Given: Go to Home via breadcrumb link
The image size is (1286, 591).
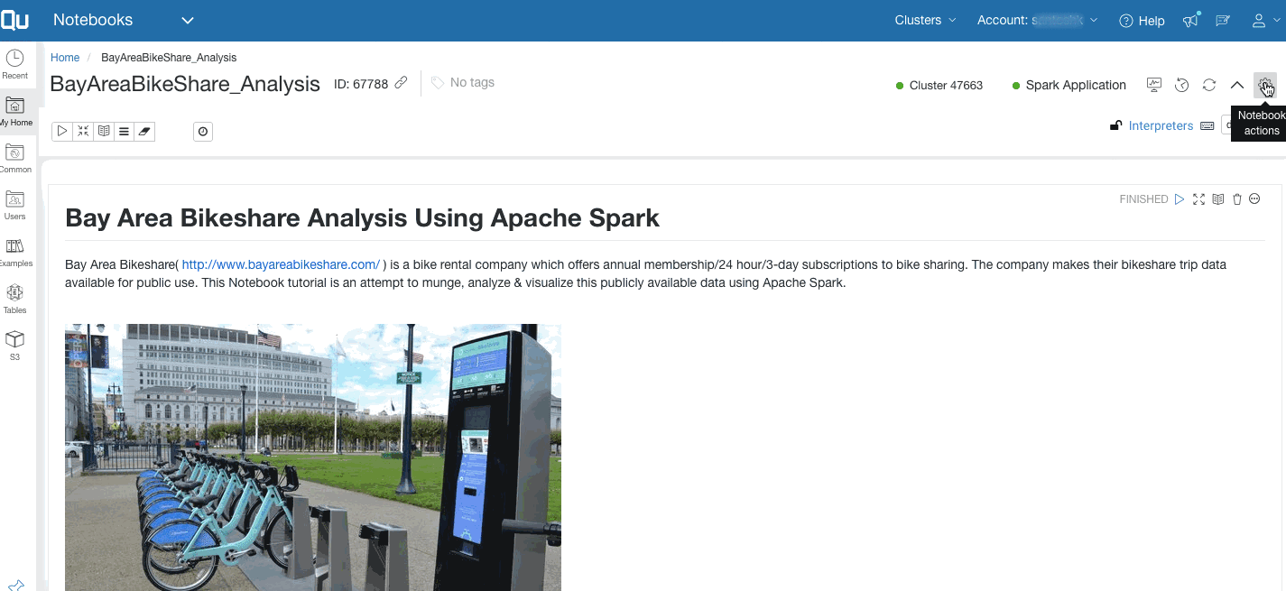Looking at the screenshot, I should pyautogui.click(x=65, y=58).
